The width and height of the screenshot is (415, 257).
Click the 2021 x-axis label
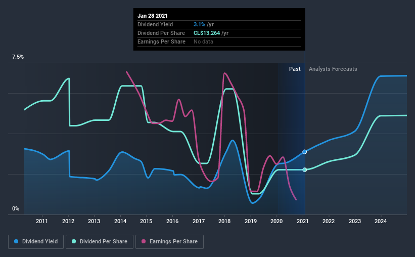tap(302, 221)
